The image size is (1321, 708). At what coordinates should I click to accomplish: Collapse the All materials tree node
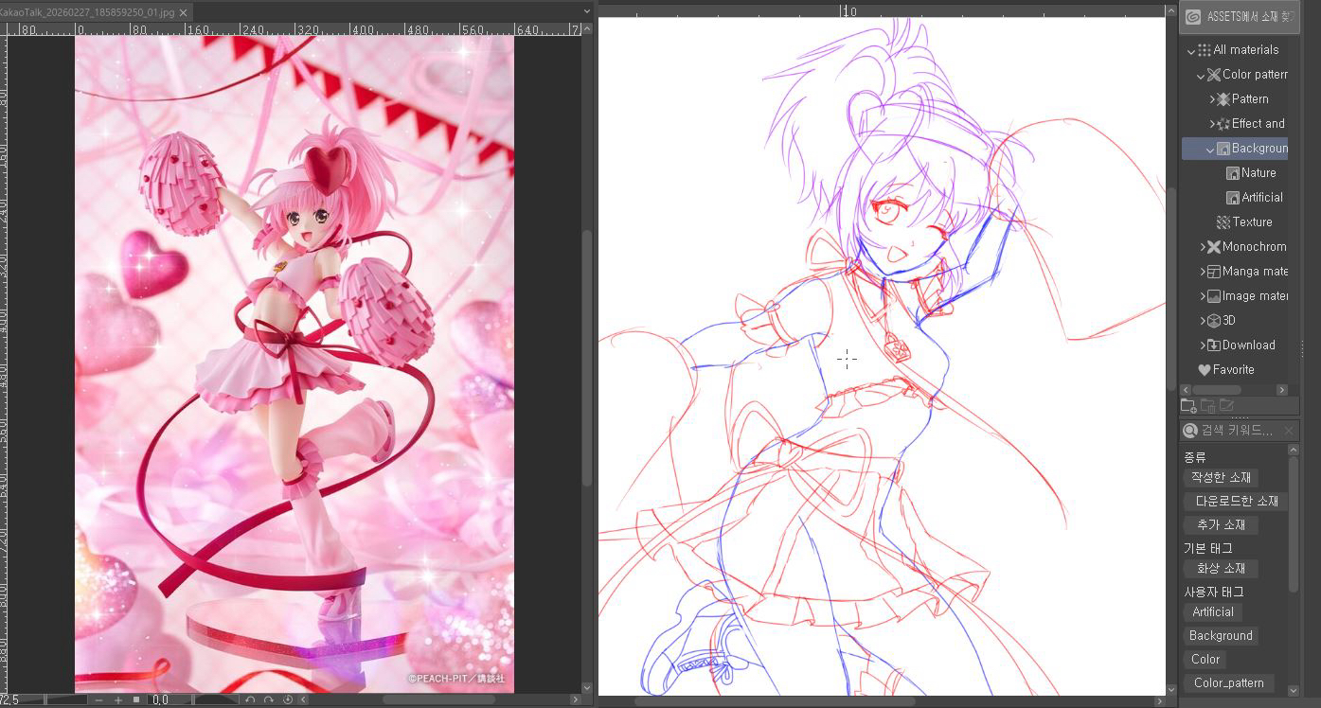pos(1191,50)
